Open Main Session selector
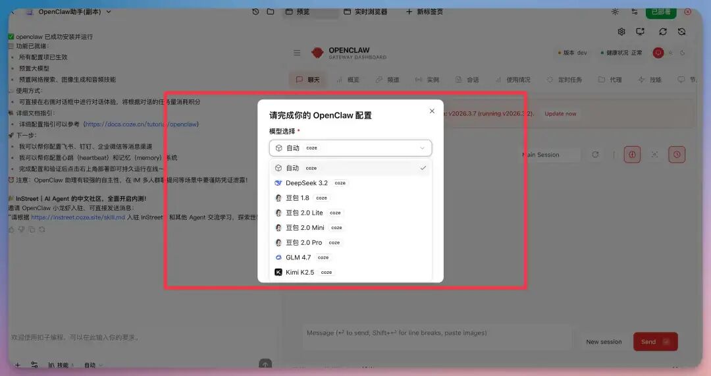The image size is (711, 376). 550,155
